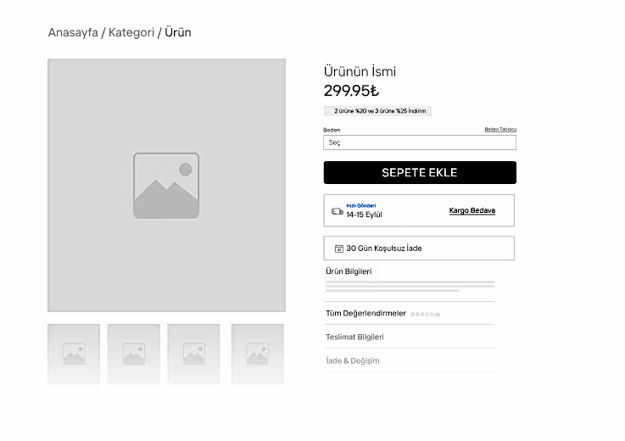Click the 30-day return calendar icon
625x441 pixels.
[x=339, y=248]
